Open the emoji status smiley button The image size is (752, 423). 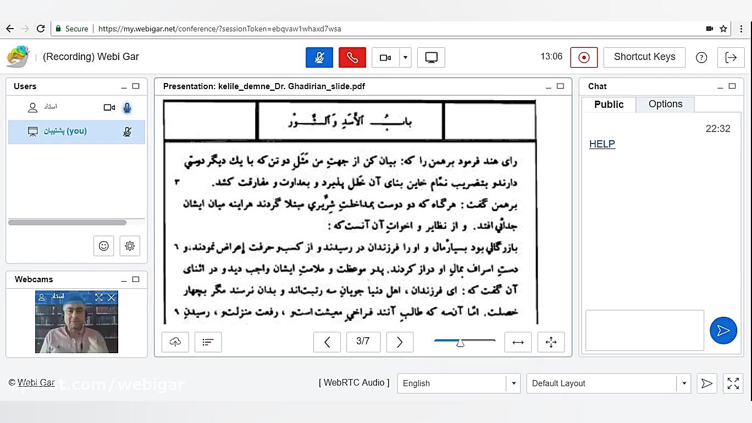tap(103, 246)
